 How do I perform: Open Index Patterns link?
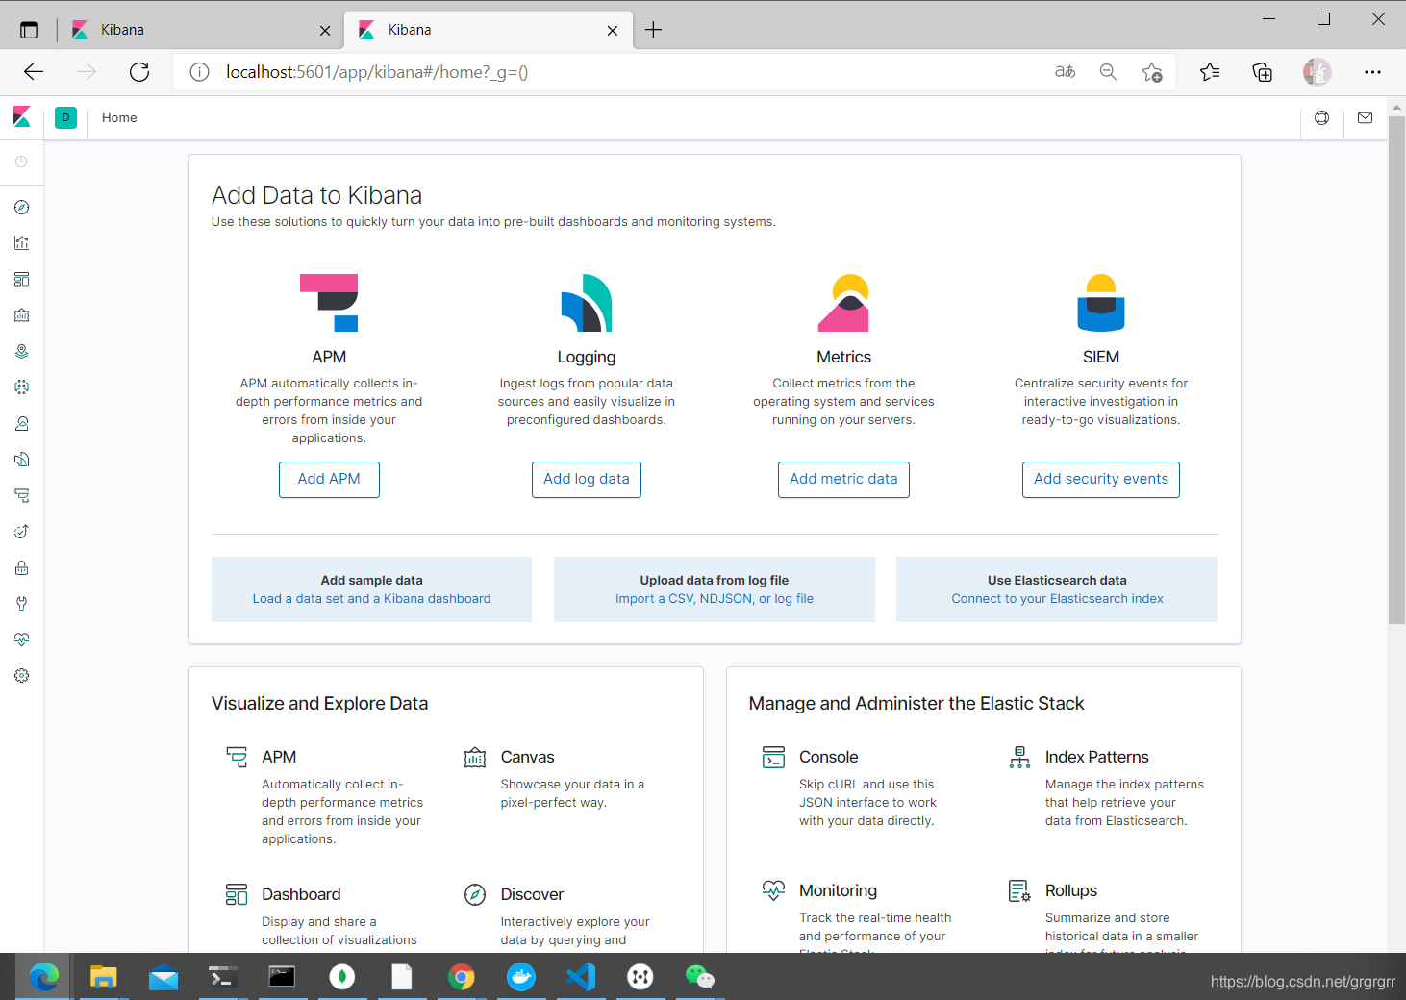tap(1096, 757)
